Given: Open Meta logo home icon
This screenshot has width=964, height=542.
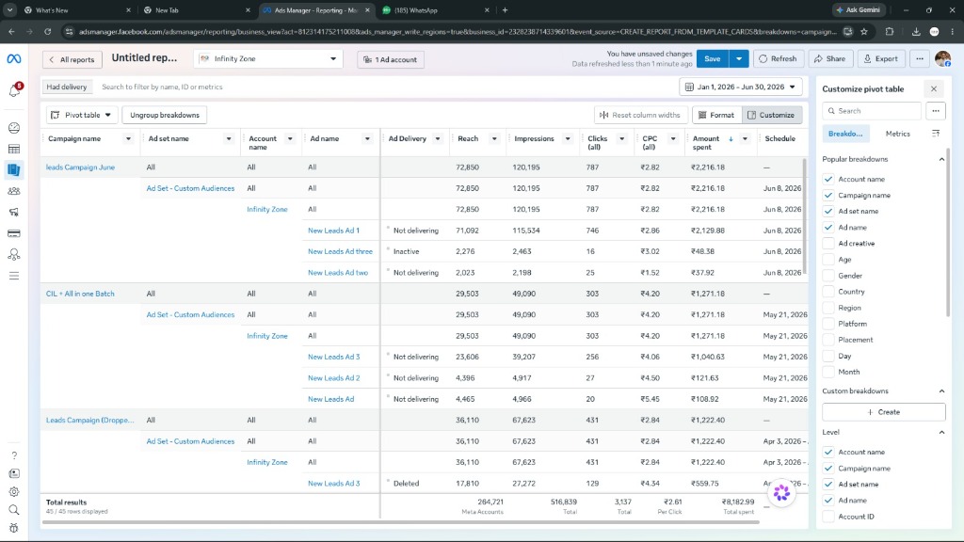Looking at the screenshot, I should coord(13,59).
